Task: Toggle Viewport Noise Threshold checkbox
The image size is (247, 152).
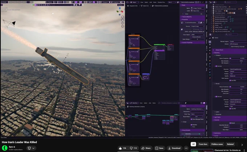Action: [x=230, y=58]
